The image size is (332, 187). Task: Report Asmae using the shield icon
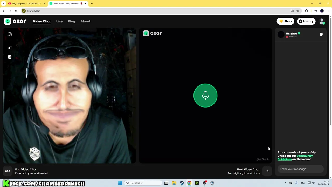pyautogui.click(x=321, y=35)
